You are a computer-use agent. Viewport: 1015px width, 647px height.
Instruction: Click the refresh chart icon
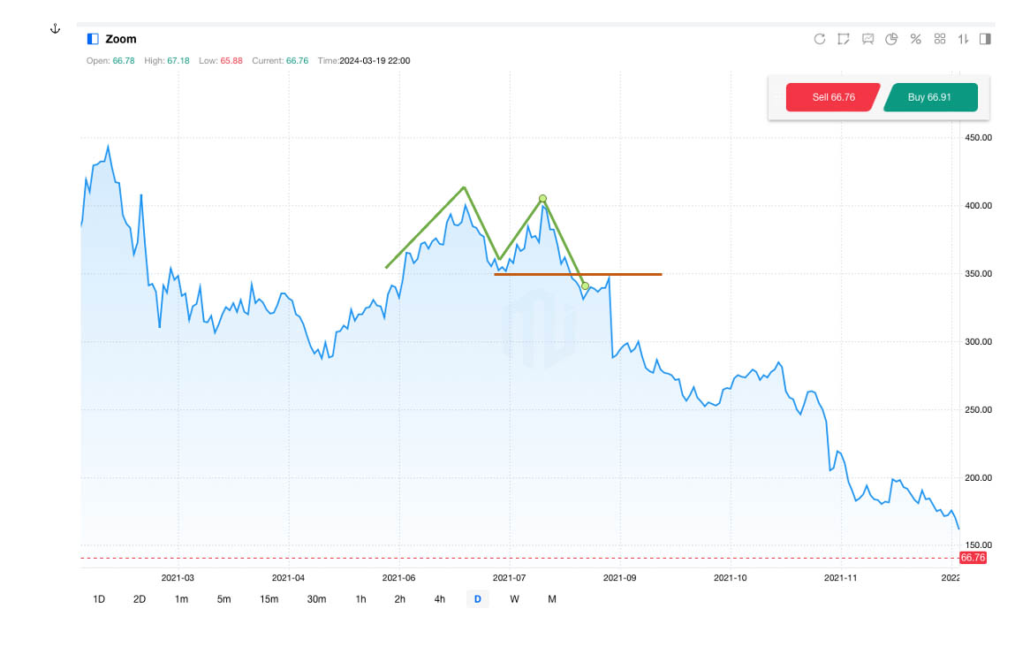pyautogui.click(x=819, y=39)
